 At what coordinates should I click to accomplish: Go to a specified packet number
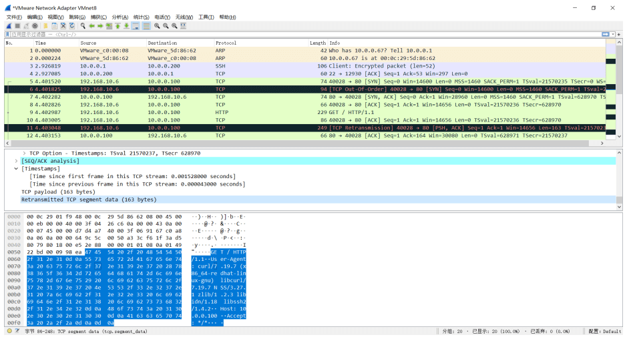109,26
